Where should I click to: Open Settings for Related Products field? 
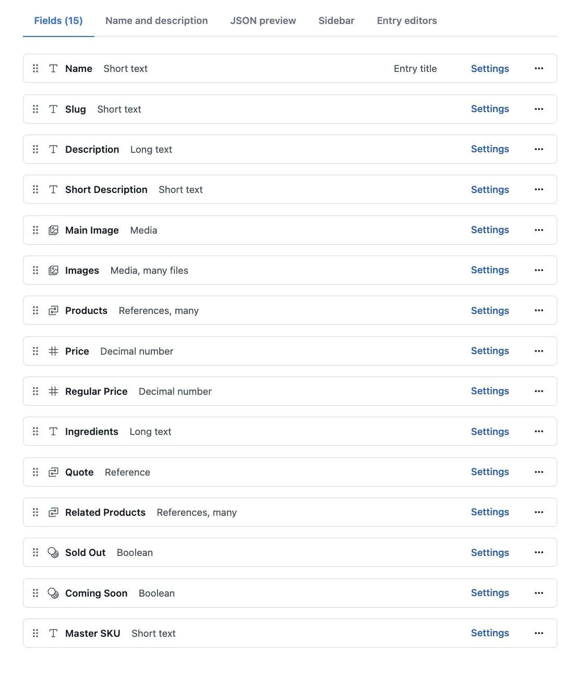(490, 512)
